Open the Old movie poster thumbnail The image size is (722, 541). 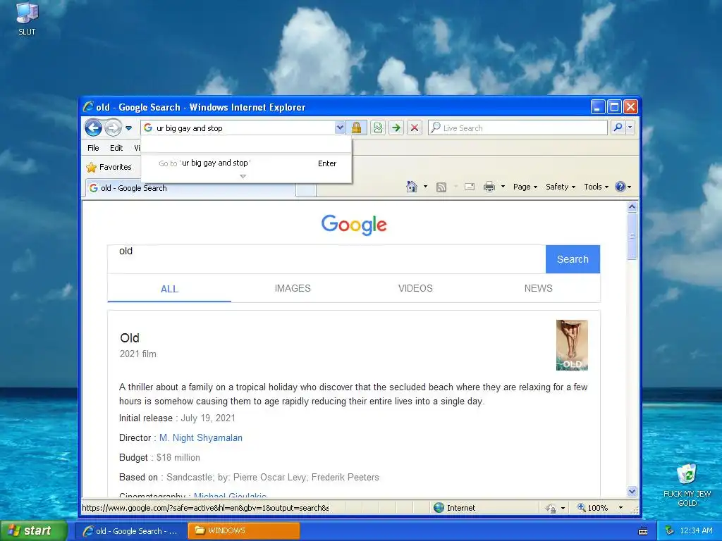572,345
